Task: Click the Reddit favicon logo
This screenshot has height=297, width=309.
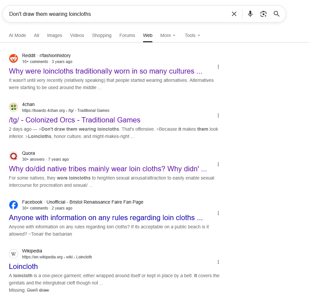Action: (14, 58)
